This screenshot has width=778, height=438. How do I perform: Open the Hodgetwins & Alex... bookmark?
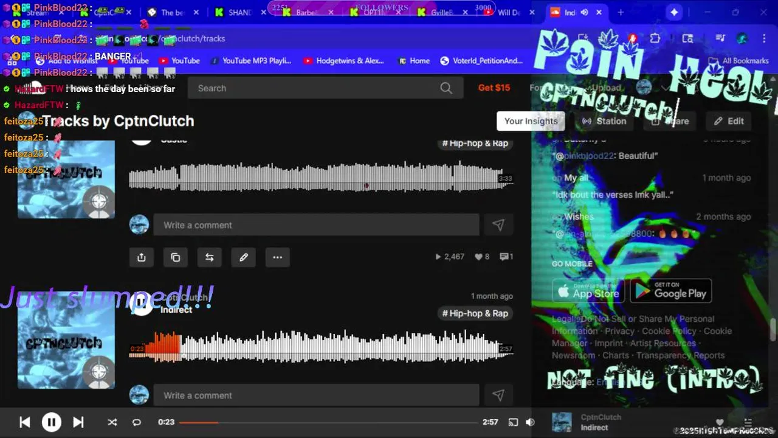tap(343, 61)
